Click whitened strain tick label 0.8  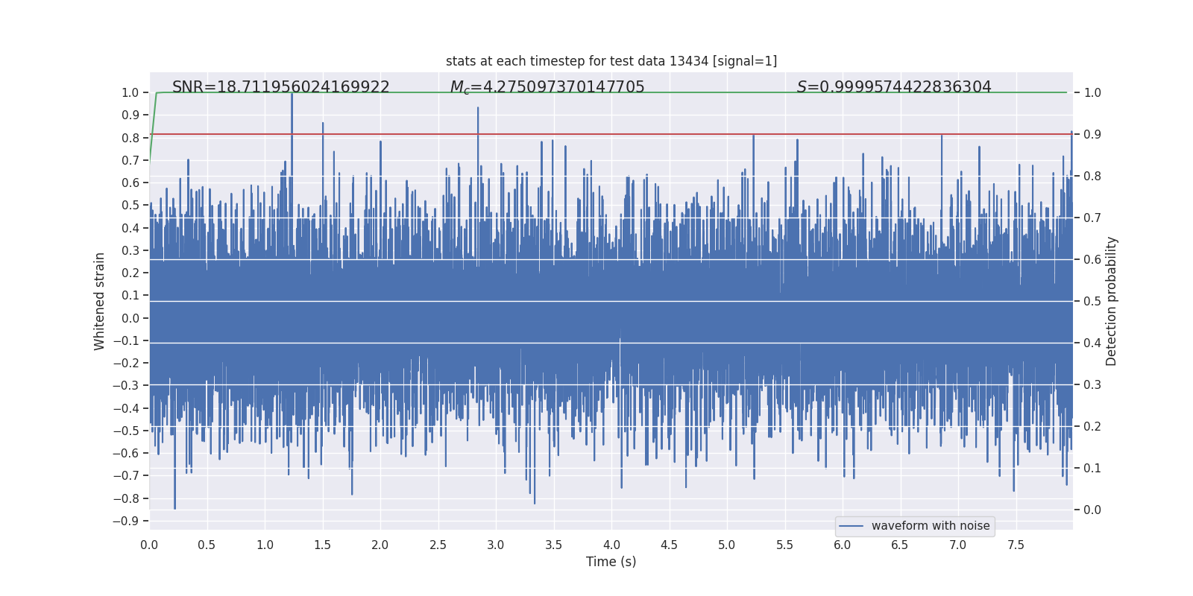130,138
